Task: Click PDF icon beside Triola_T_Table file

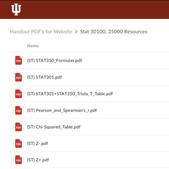Action: (x=19, y=94)
